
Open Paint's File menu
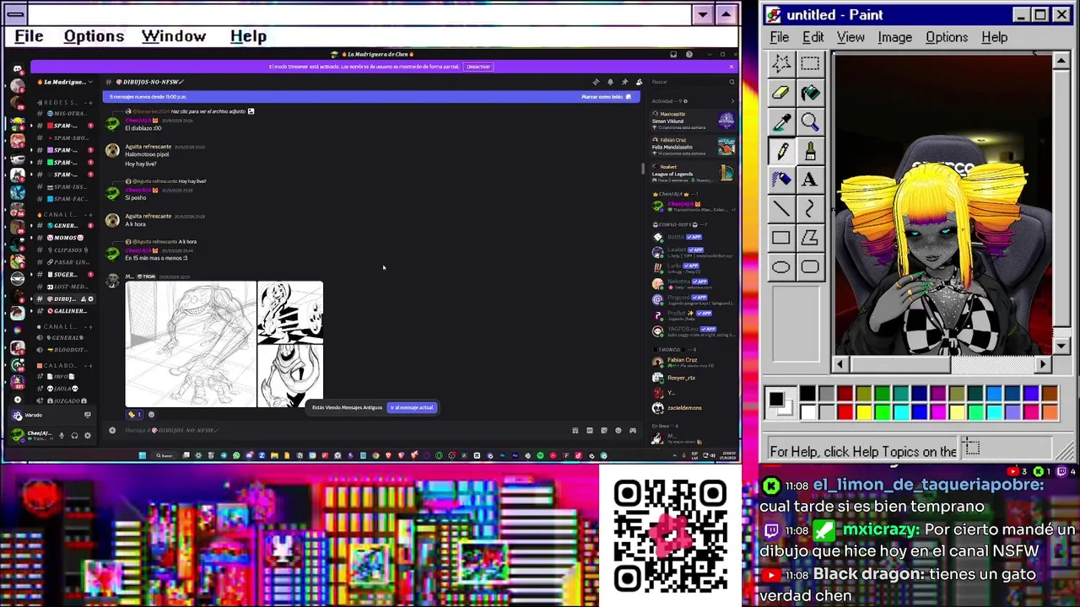click(779, 37)
